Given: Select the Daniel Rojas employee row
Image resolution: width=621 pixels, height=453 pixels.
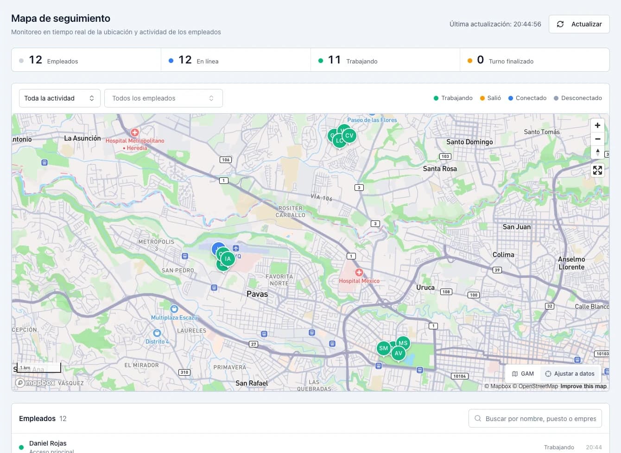Looking at the screenshot, I should point(310,447).
